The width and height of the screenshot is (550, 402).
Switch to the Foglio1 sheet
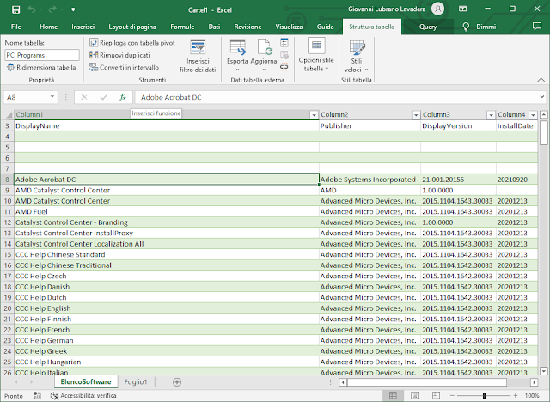[136, 381]
